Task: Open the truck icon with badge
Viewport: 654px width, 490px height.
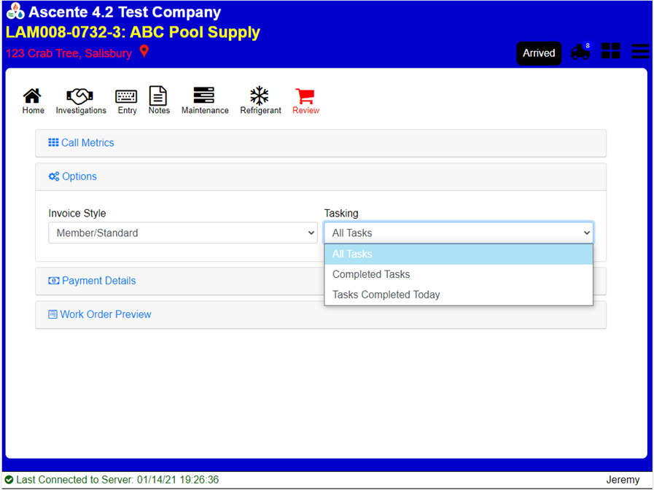Action: pyautogui.click(x=580, y=52)
